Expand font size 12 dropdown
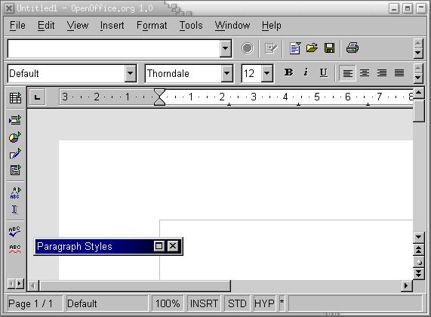 [x=266, y=73]
